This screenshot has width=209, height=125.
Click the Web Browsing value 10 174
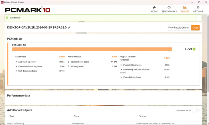(x=61, y=71)
